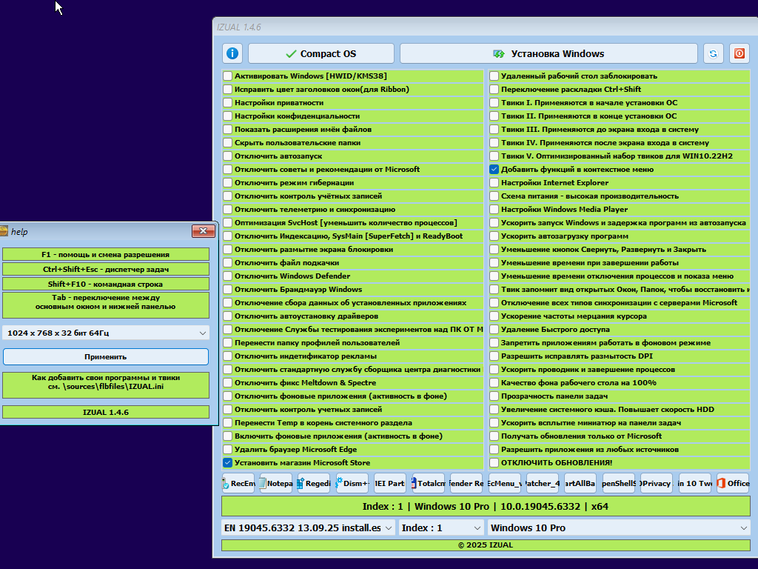Click the Установка Windows button

click(549, 53)
